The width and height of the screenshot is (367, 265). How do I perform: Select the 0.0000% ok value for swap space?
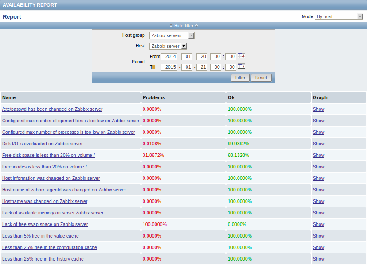[x=237, y=224]
